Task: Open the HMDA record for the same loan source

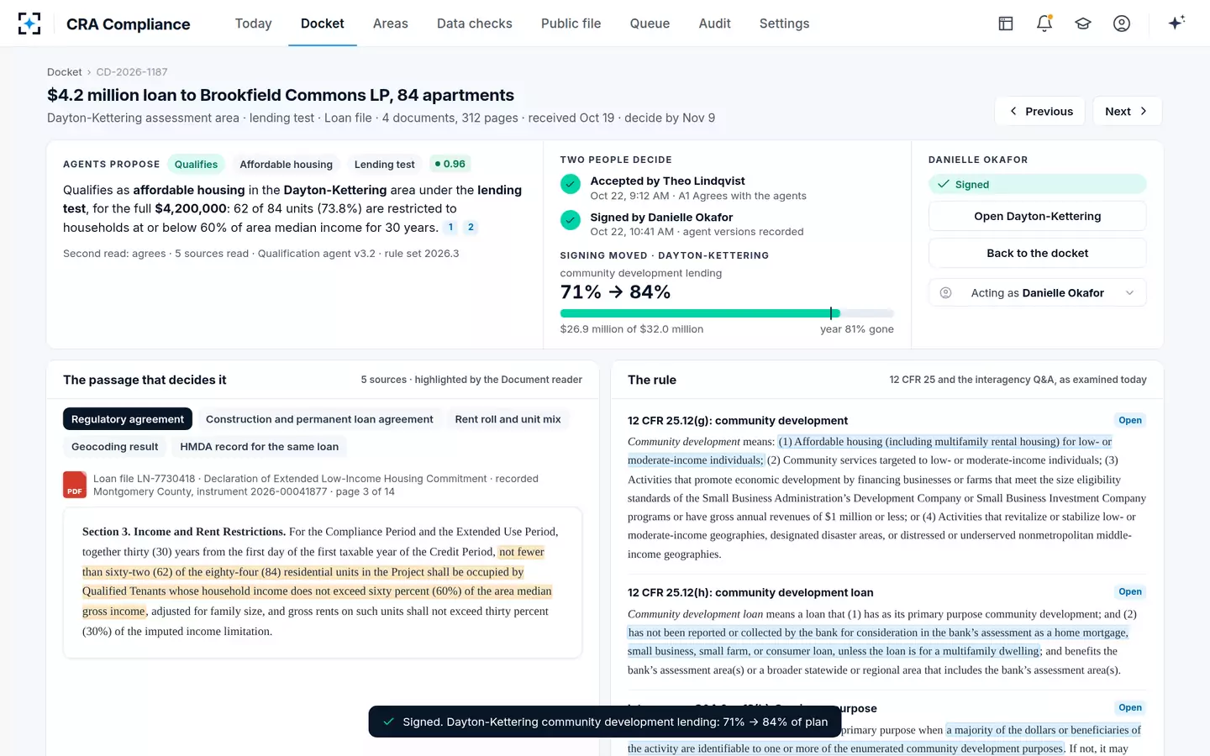Action: point(260,447)
